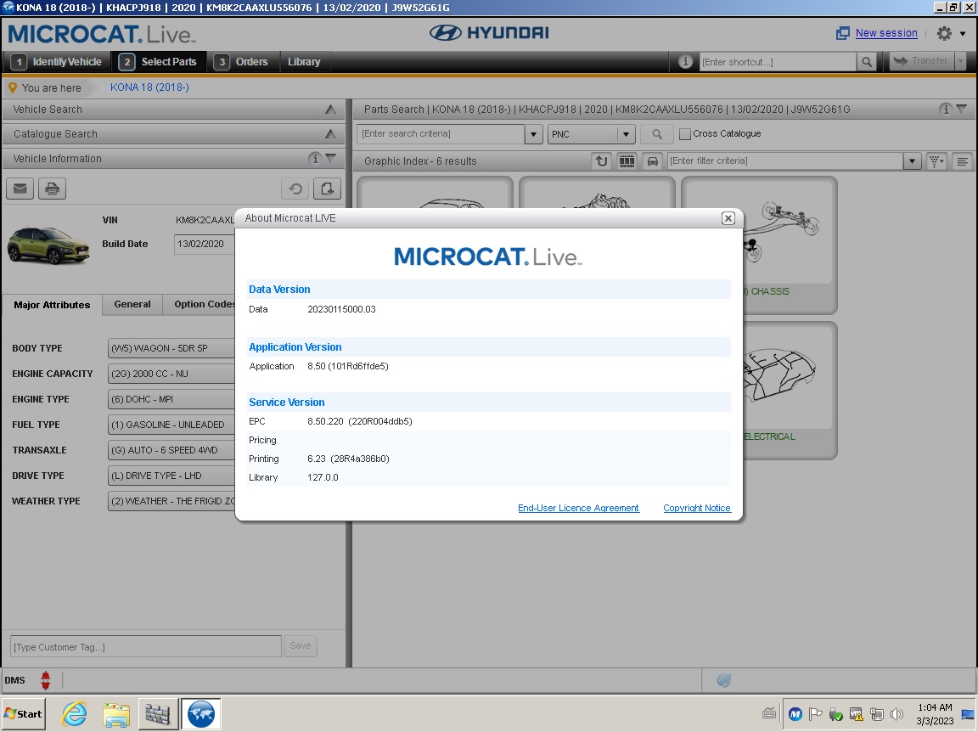The width and height of the screenshot is (978, 732).
Task: Click the Transfer button
Action: tap(922, 61)
